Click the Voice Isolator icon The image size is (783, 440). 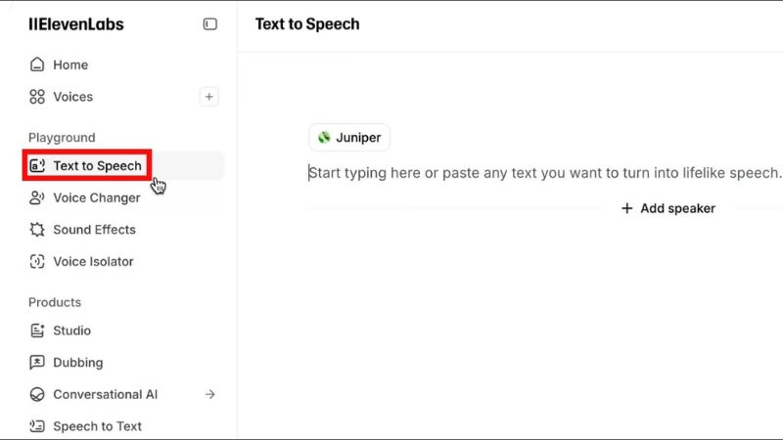pos(37,261)
